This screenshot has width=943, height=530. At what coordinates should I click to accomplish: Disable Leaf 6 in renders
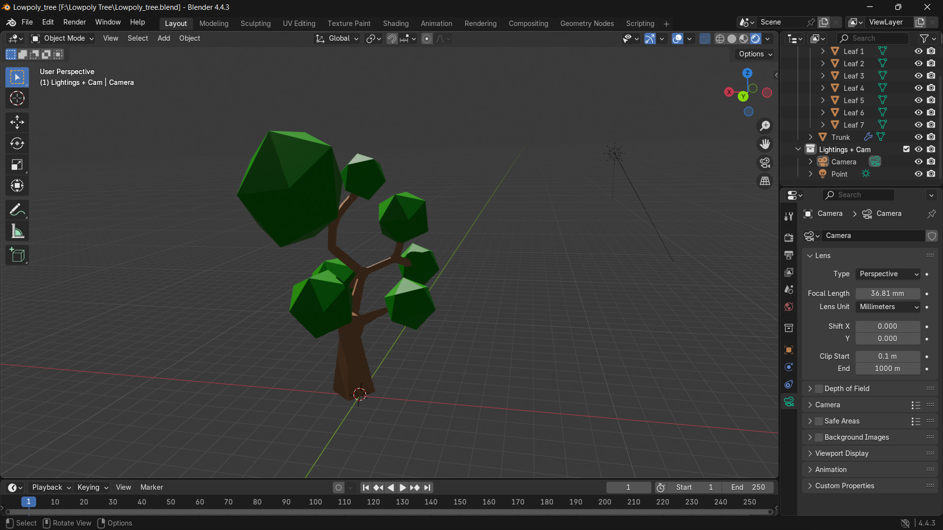coord(931,112)
